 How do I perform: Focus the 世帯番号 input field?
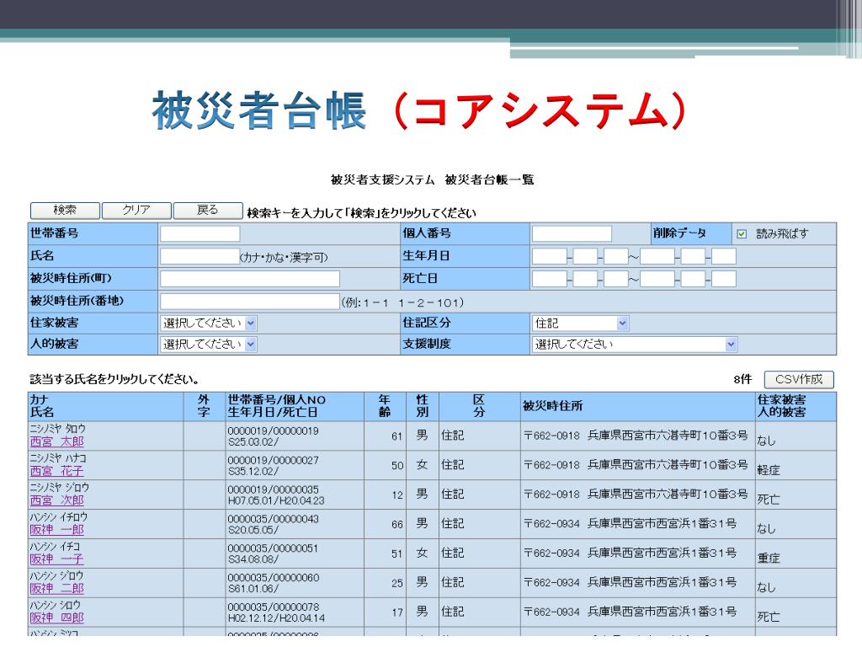point(200,234)
